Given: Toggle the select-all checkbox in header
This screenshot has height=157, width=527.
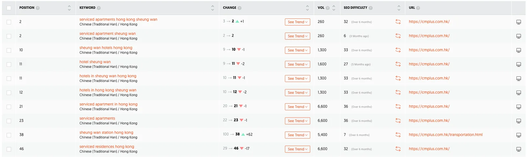Looking at the screenshot, I should coord(9,8).
